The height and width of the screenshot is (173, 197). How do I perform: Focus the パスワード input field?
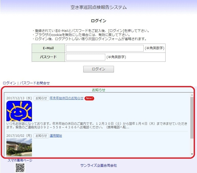[x=85, y=57]
